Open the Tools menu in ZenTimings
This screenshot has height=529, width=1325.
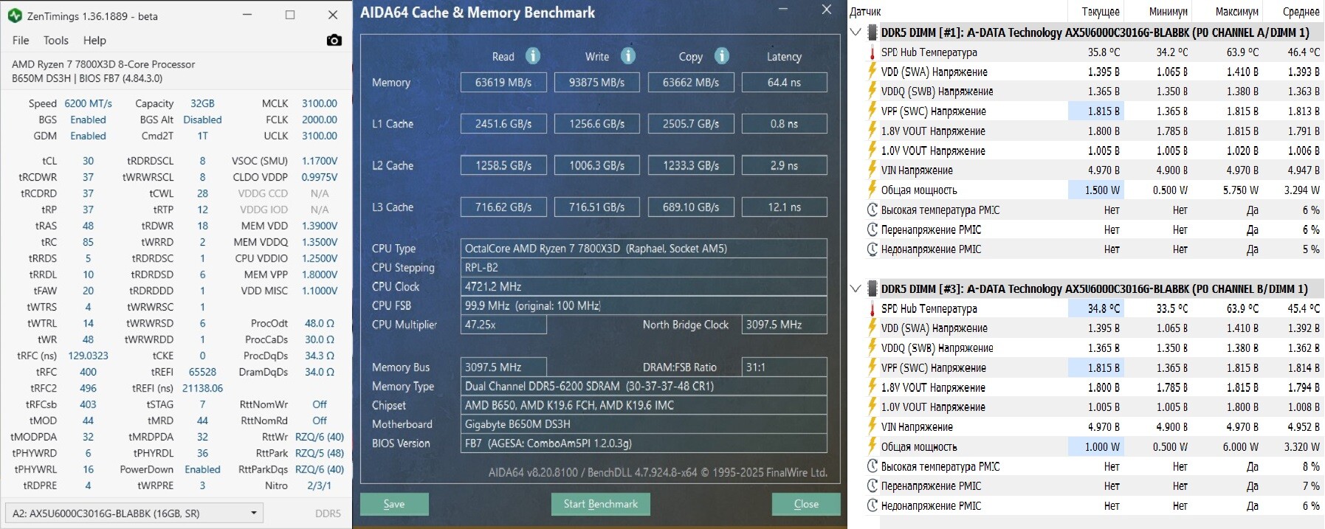click(x=55, y=41)
